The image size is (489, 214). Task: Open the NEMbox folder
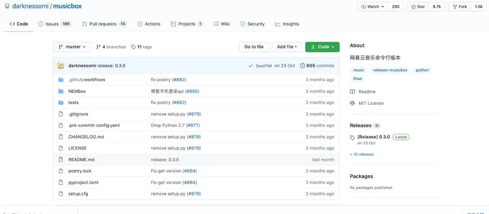[77, 92]
